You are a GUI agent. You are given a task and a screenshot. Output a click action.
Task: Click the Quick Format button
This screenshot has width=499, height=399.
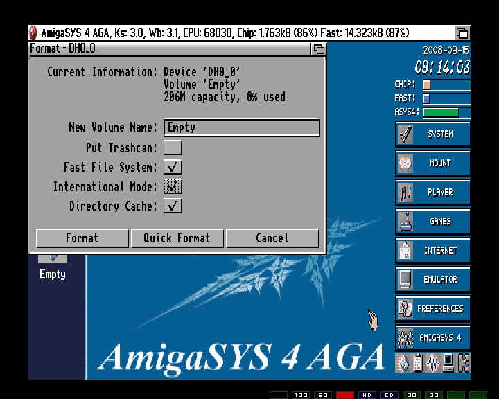click(x=177, y=238)
